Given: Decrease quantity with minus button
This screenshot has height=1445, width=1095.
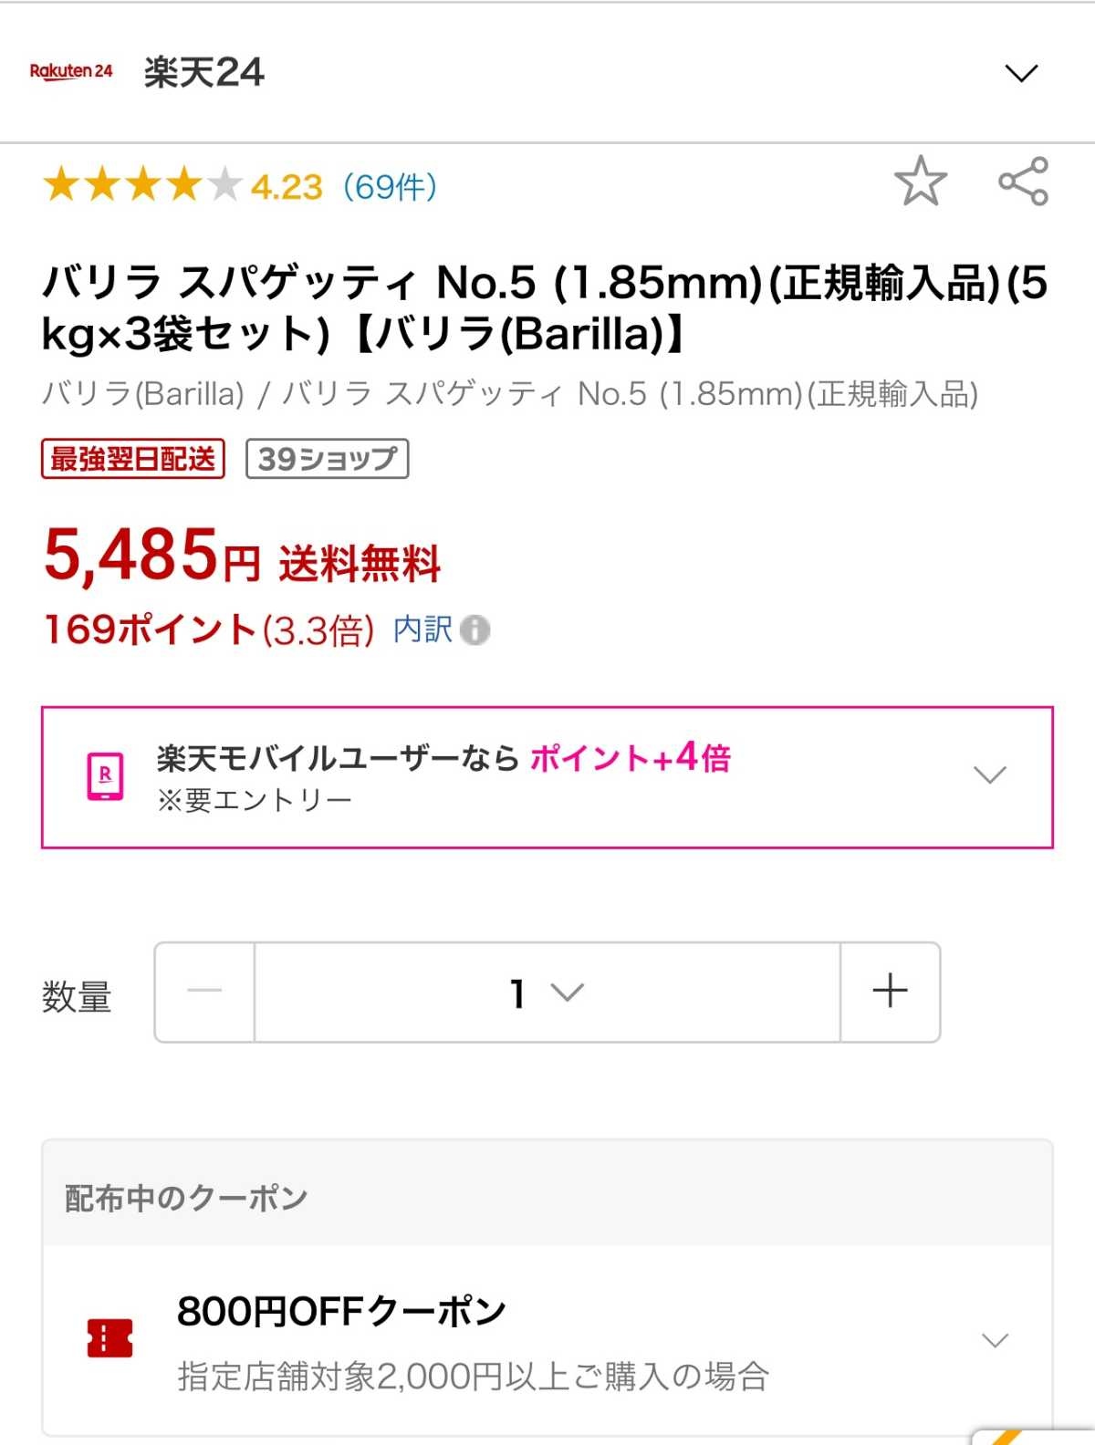Looking at the screenshot, I should (x=204, y=992).
